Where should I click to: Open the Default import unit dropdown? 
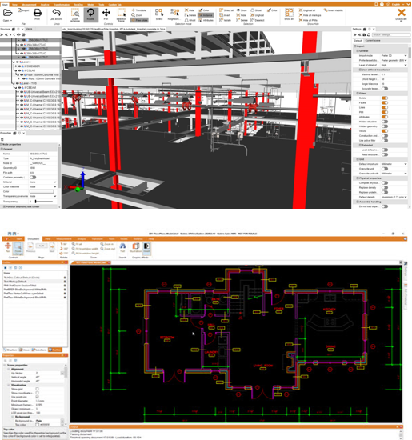(x=394, y=164)
